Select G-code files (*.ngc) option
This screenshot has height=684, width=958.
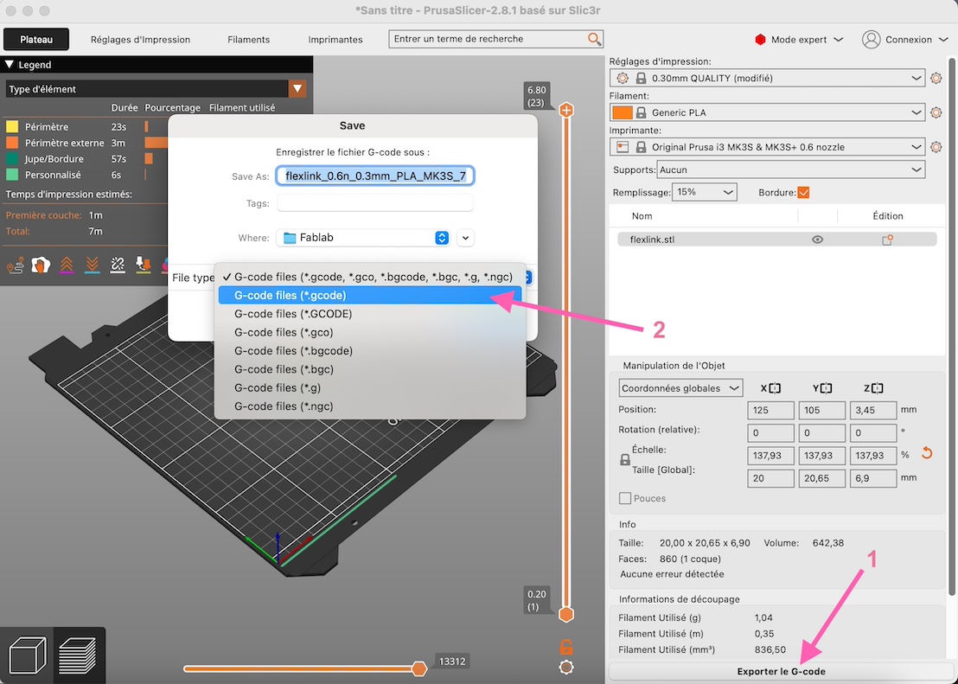(370, 406)
